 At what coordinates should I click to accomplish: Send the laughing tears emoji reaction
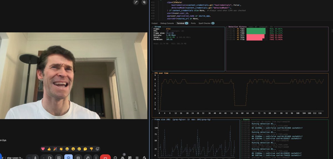67,149
